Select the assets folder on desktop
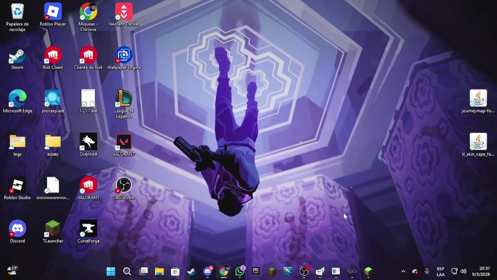This screenshot has height=280, width=497. (53, 145)
